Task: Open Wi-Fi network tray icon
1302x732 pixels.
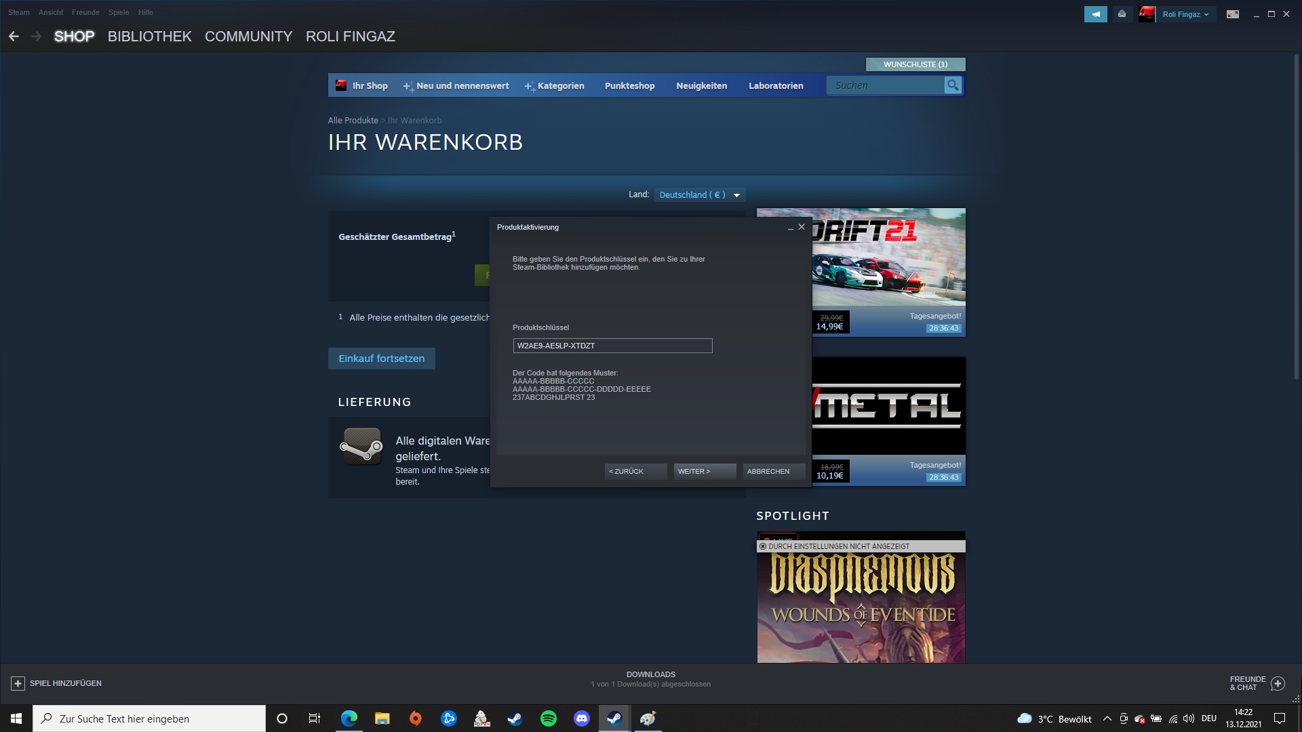Action: coord(1173,718)
